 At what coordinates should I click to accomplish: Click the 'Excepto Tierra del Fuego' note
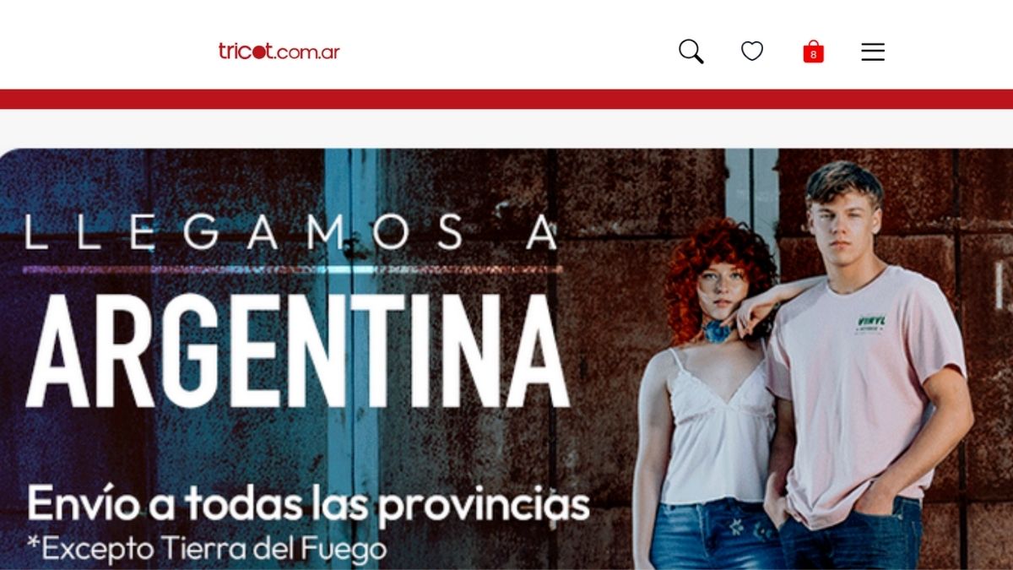(x=208, y=549)
